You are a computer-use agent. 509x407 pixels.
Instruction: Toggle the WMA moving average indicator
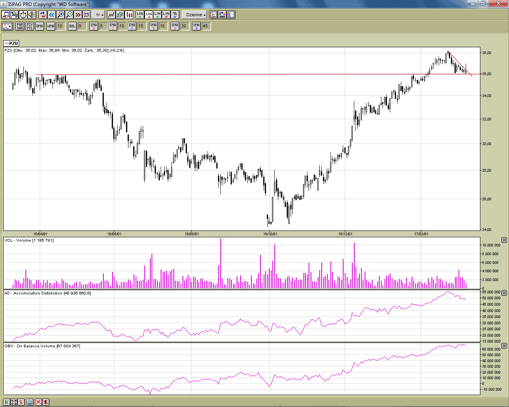(x=51, y=26)
